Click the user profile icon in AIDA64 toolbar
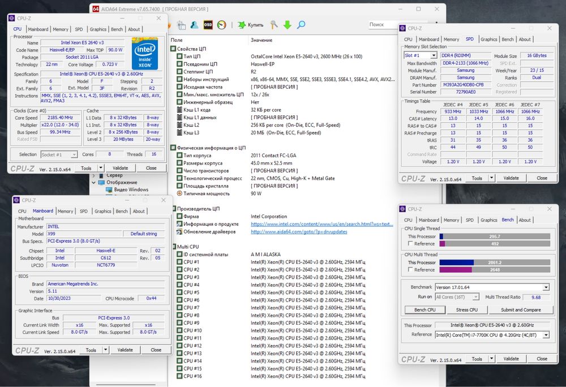This screenshot has width=566, height=387. coord(194,25)
